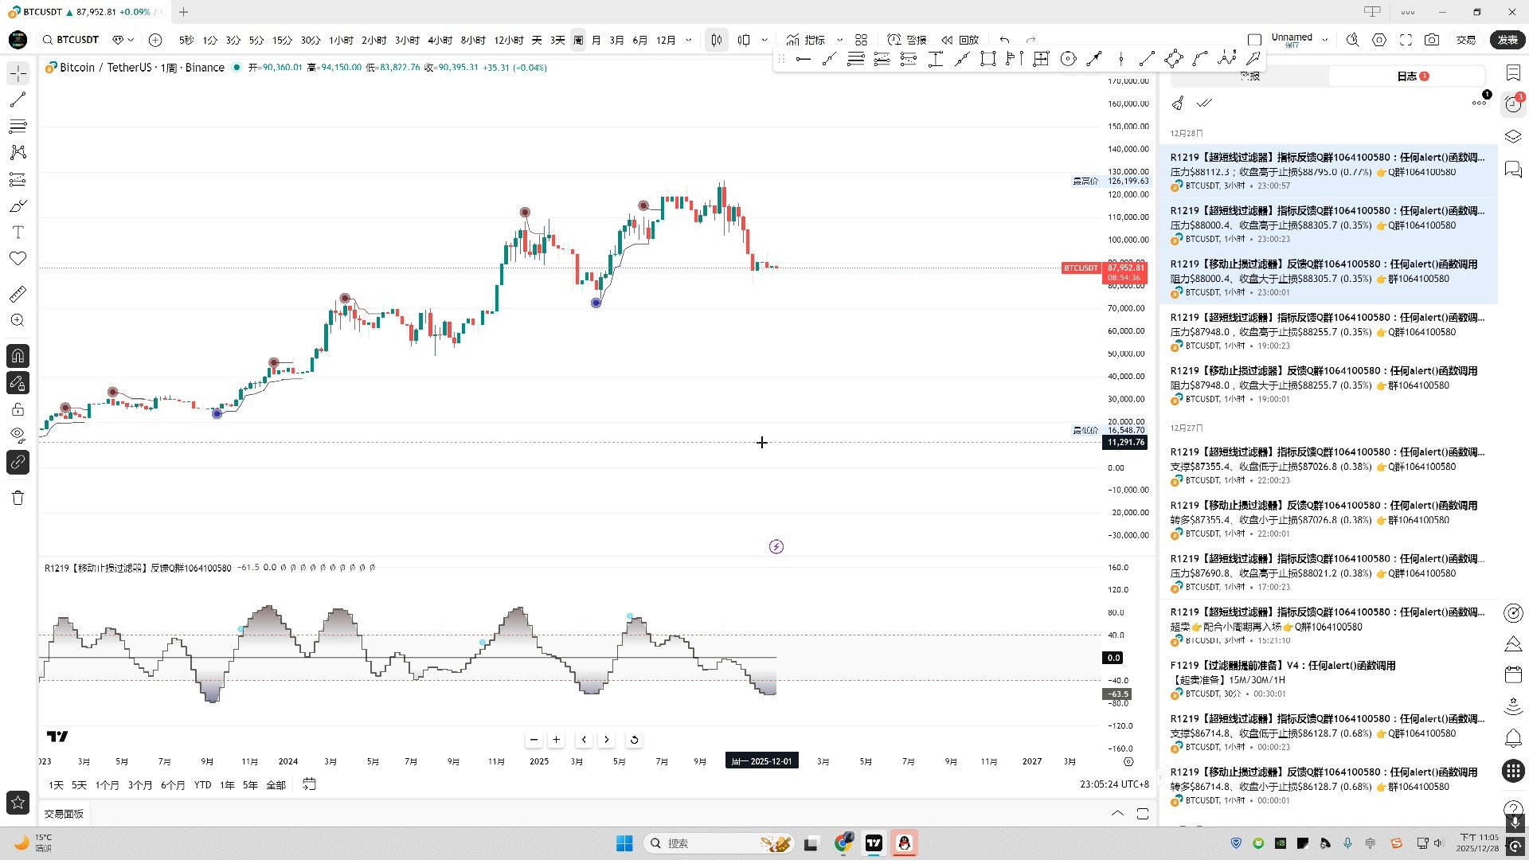Set range to 全部 all data
This screenshot has height=860, width=1529.
click(x=276, y=785)
